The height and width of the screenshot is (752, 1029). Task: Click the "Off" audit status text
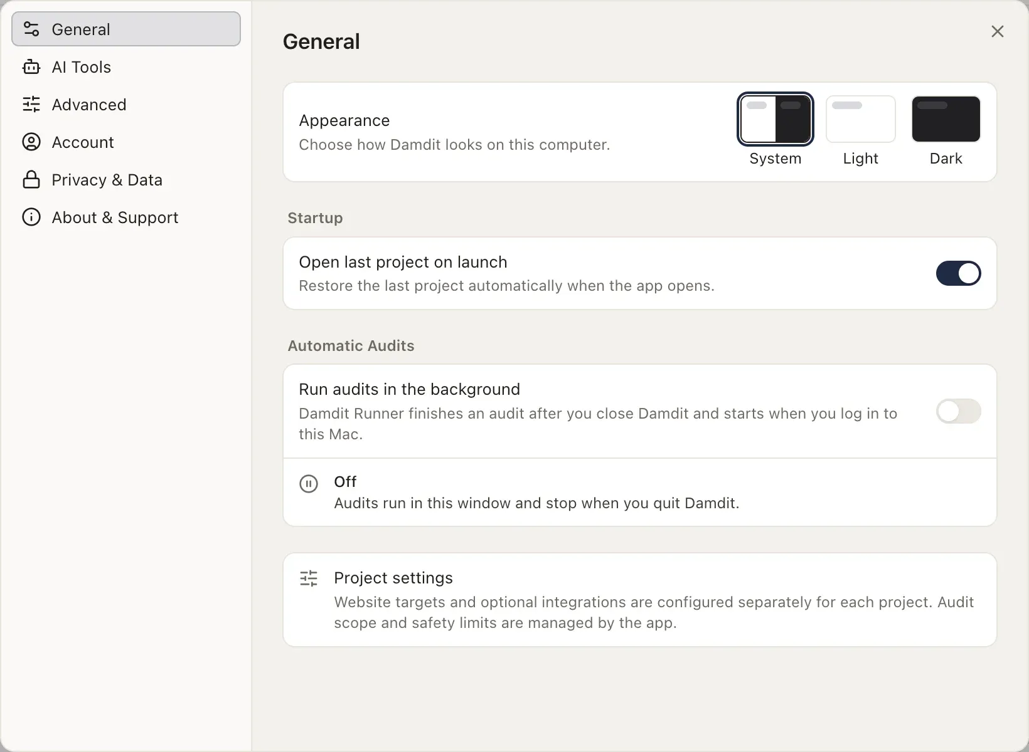[x=345, y=481]
